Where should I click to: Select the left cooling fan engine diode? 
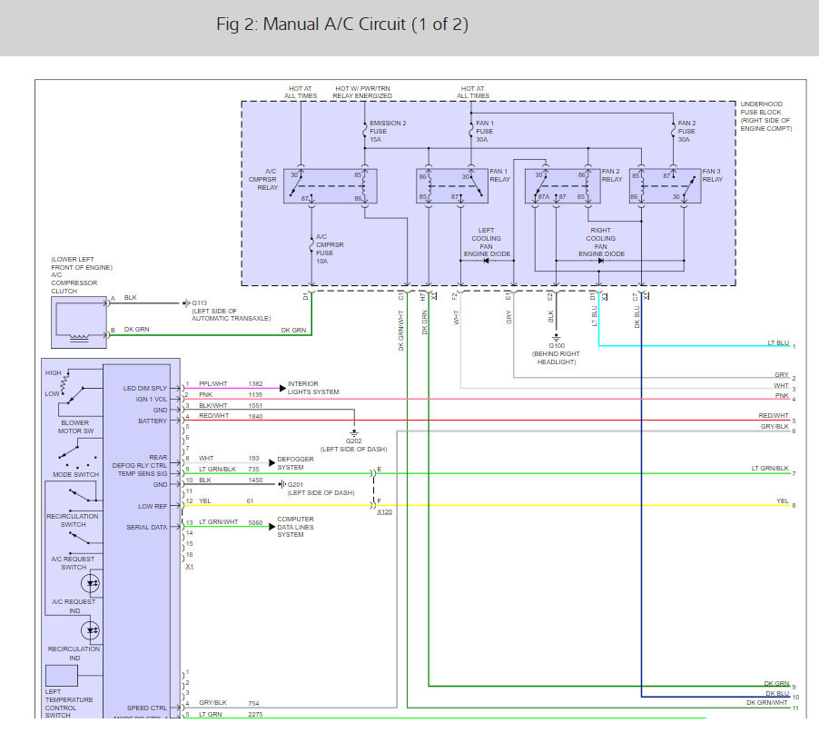(485, 261)
